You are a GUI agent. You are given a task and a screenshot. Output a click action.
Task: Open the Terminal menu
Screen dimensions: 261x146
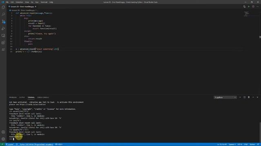click(44, 2)
